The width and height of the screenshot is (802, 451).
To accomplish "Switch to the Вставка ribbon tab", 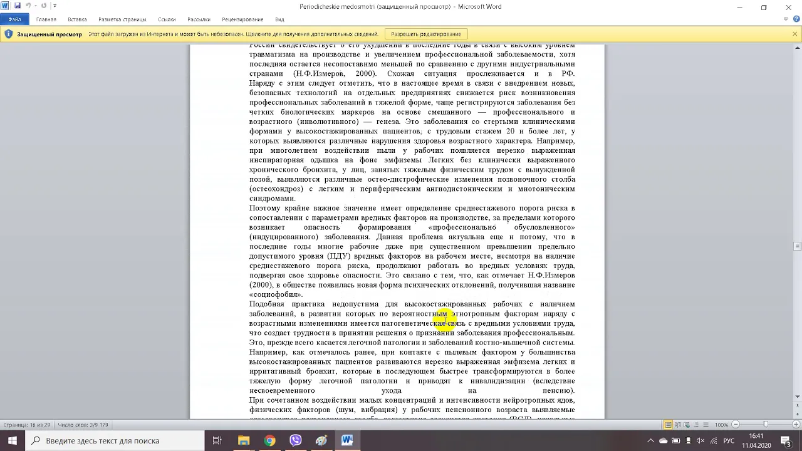I will coord(77,19).
